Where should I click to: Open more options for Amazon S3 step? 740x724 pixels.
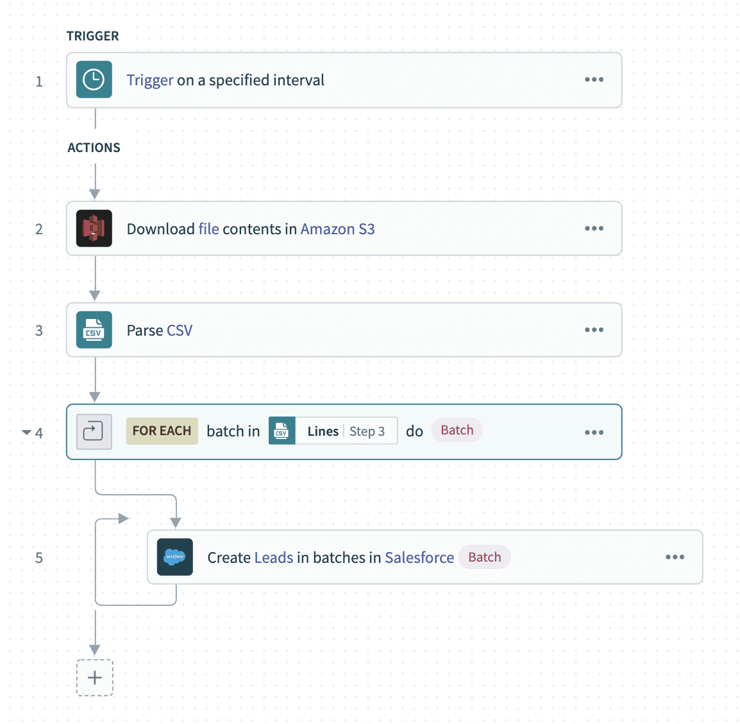click(594, 228)
